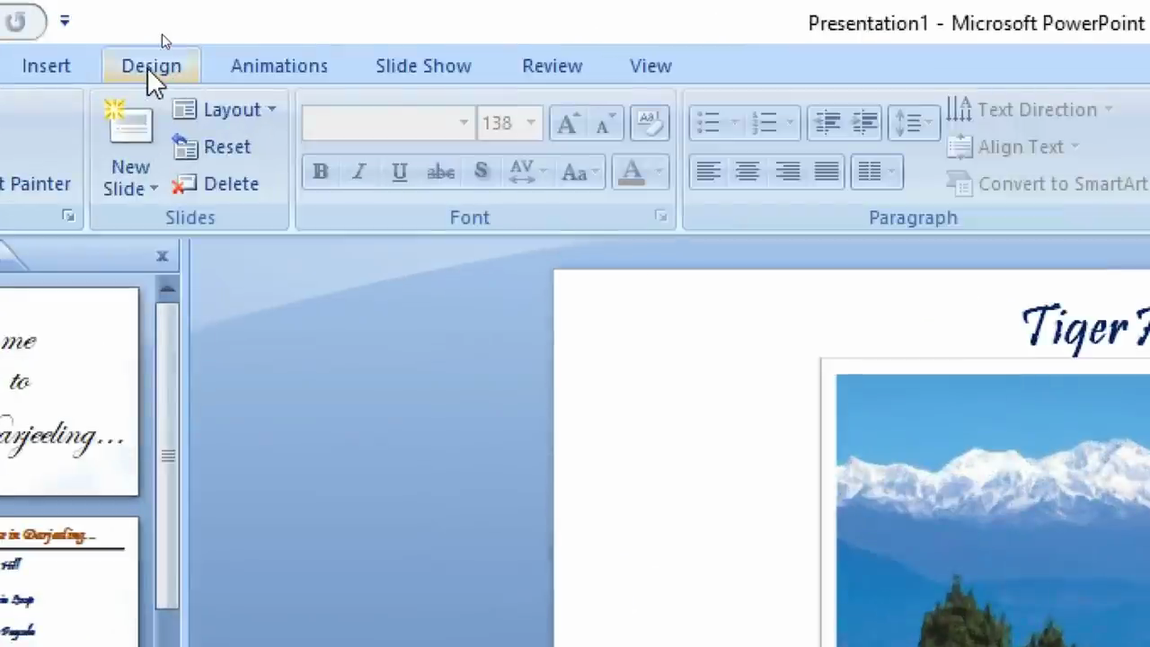
Task: Select the mountain picture on the slide
Action: (993, 510)
